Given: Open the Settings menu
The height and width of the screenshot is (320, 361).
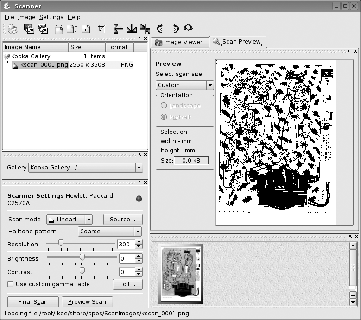Looking at the screenshot, I should (51, 17).
